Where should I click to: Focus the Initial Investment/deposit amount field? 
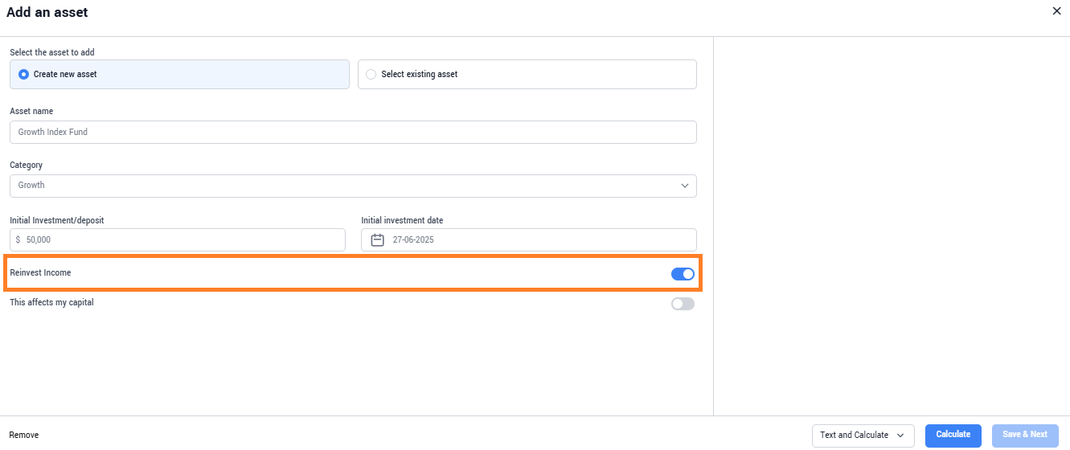tap(178, 239)
